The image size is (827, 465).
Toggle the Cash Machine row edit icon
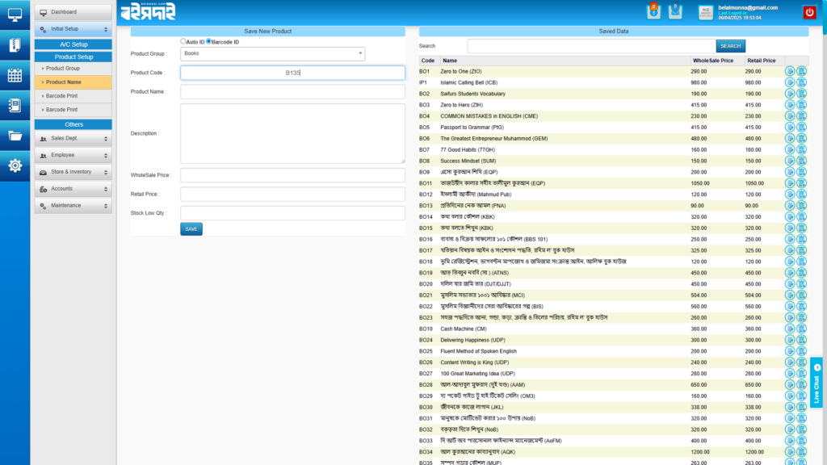coord(790,329)
